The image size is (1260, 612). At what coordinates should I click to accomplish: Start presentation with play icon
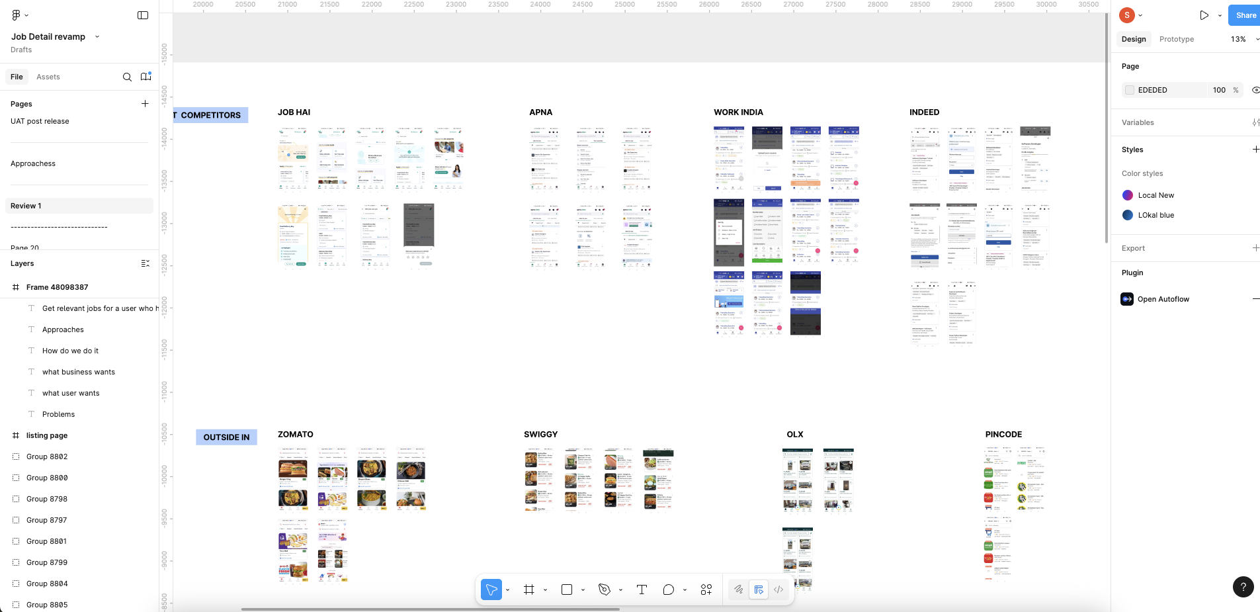click(1204, 15)
